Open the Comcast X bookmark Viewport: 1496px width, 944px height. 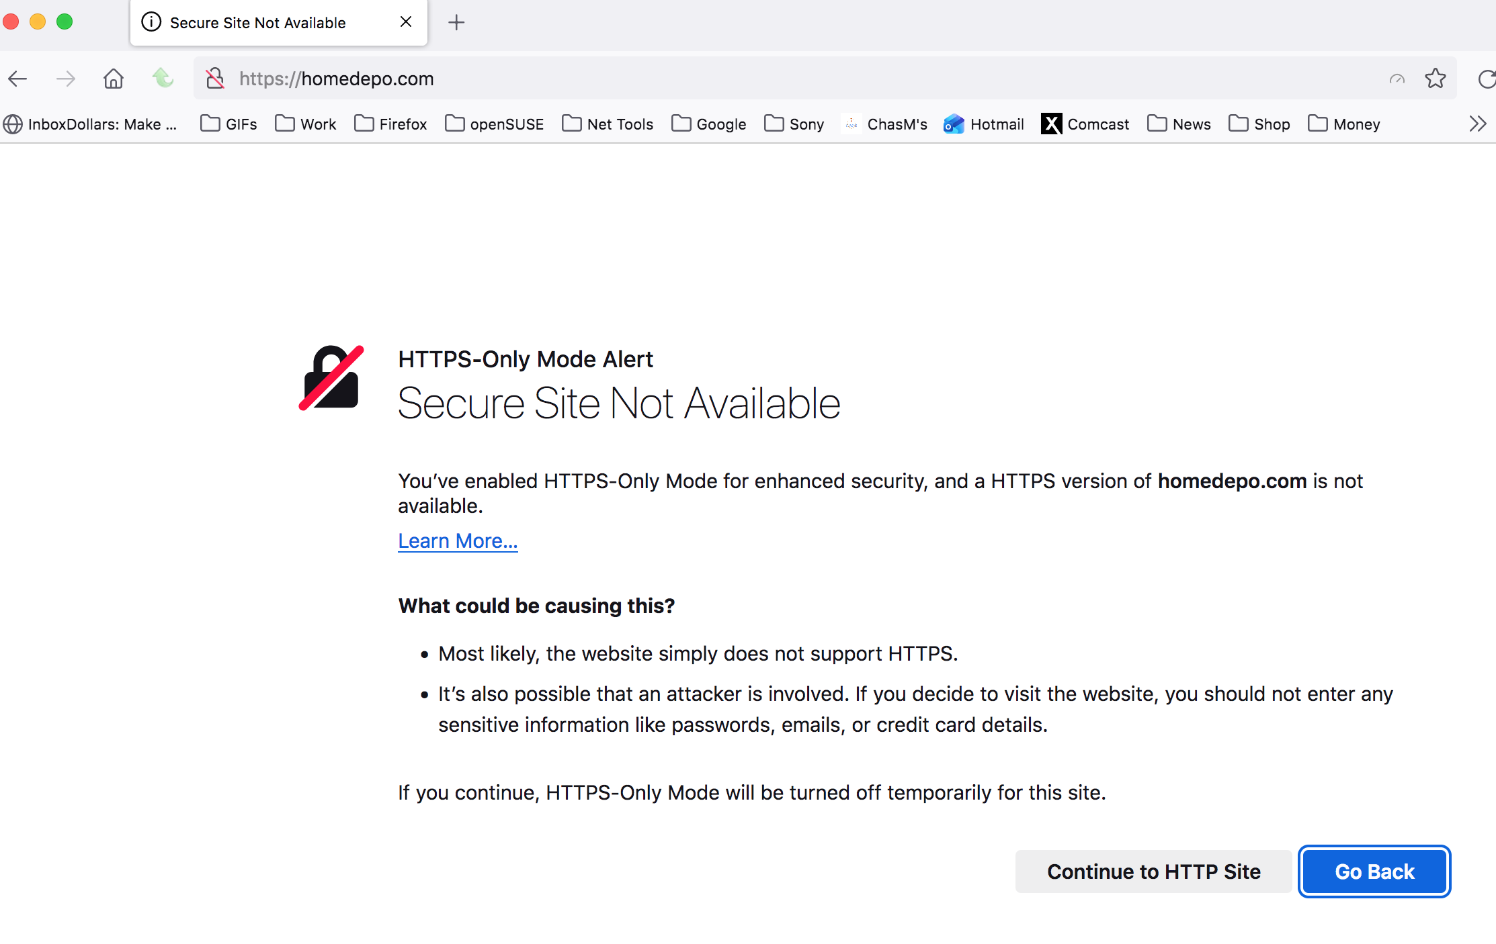pyautogui.click(x=1085, y=124)
